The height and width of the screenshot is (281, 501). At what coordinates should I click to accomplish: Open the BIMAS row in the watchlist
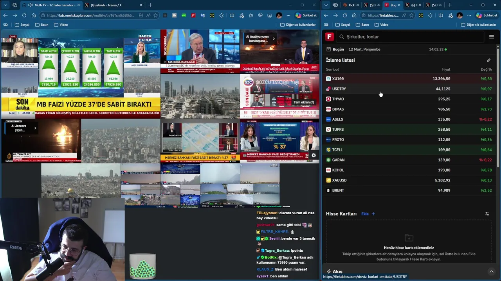[x=409, y=109]
